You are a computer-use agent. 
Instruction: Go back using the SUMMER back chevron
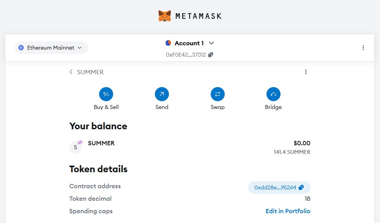pyautogui.click(x=71, y=72)
